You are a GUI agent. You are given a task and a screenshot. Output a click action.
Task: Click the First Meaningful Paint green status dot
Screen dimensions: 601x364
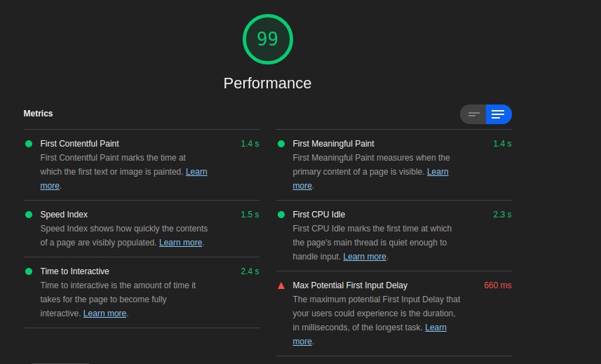[x=281, y=144]
